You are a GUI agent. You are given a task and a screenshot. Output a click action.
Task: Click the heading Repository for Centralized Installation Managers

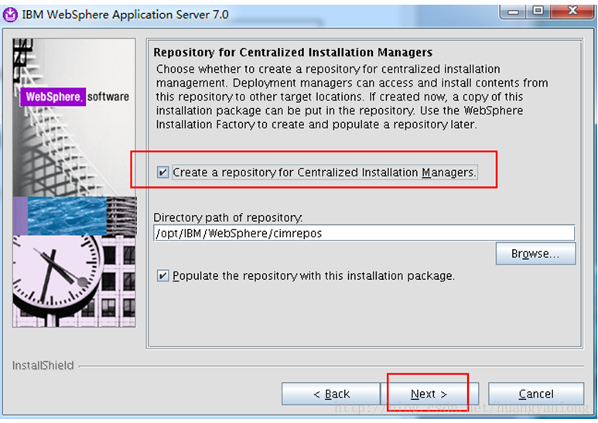[293, 53]
